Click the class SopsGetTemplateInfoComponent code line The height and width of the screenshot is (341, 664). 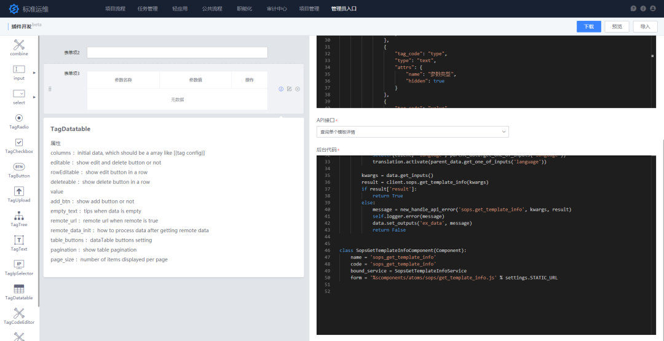403,251
